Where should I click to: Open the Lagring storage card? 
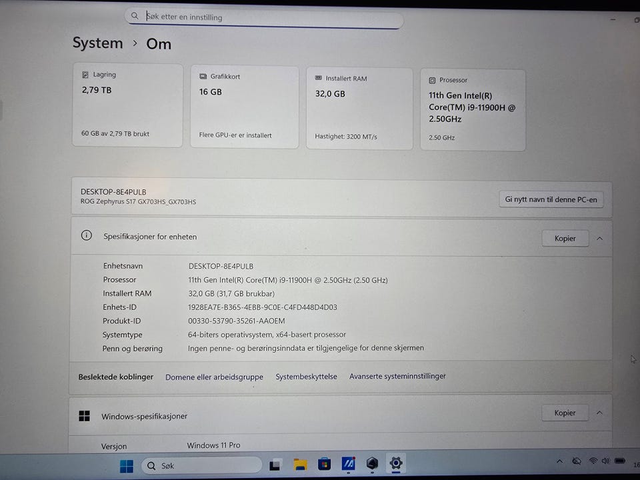[127, 105]
